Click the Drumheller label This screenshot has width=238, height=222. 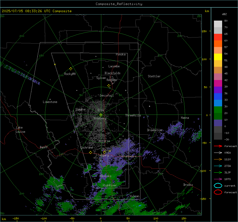point(155,130)
